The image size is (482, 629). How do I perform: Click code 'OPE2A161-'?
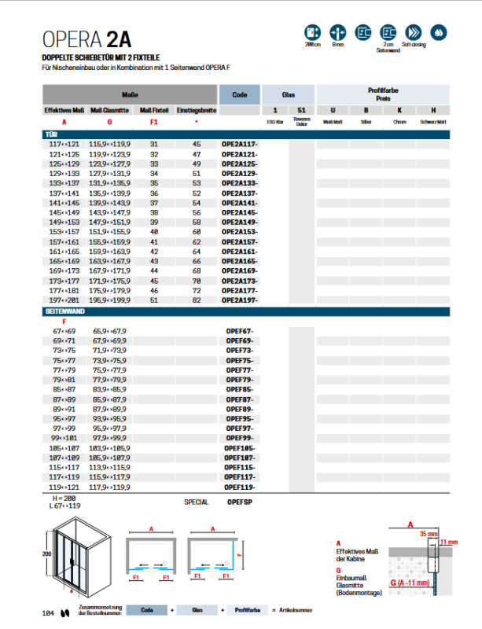[x=240, y=252]
